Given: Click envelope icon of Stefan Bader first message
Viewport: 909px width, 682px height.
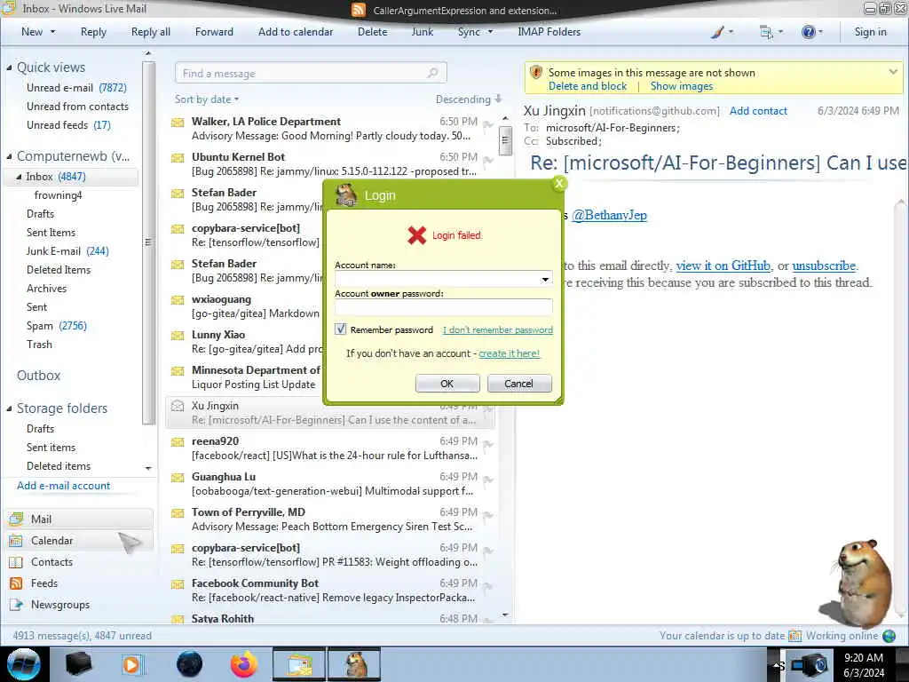Looking at the screenshot, I should pyautogui.click(x=178, y=193).
